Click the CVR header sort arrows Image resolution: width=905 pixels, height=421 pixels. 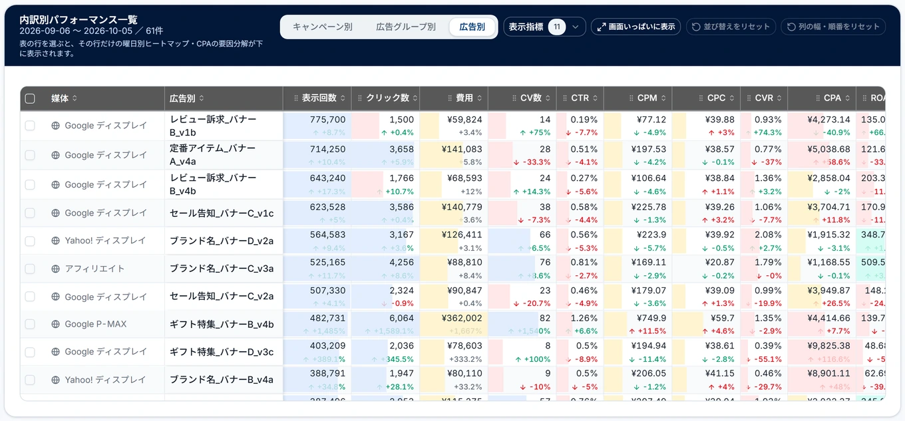[x=779, y=98]
